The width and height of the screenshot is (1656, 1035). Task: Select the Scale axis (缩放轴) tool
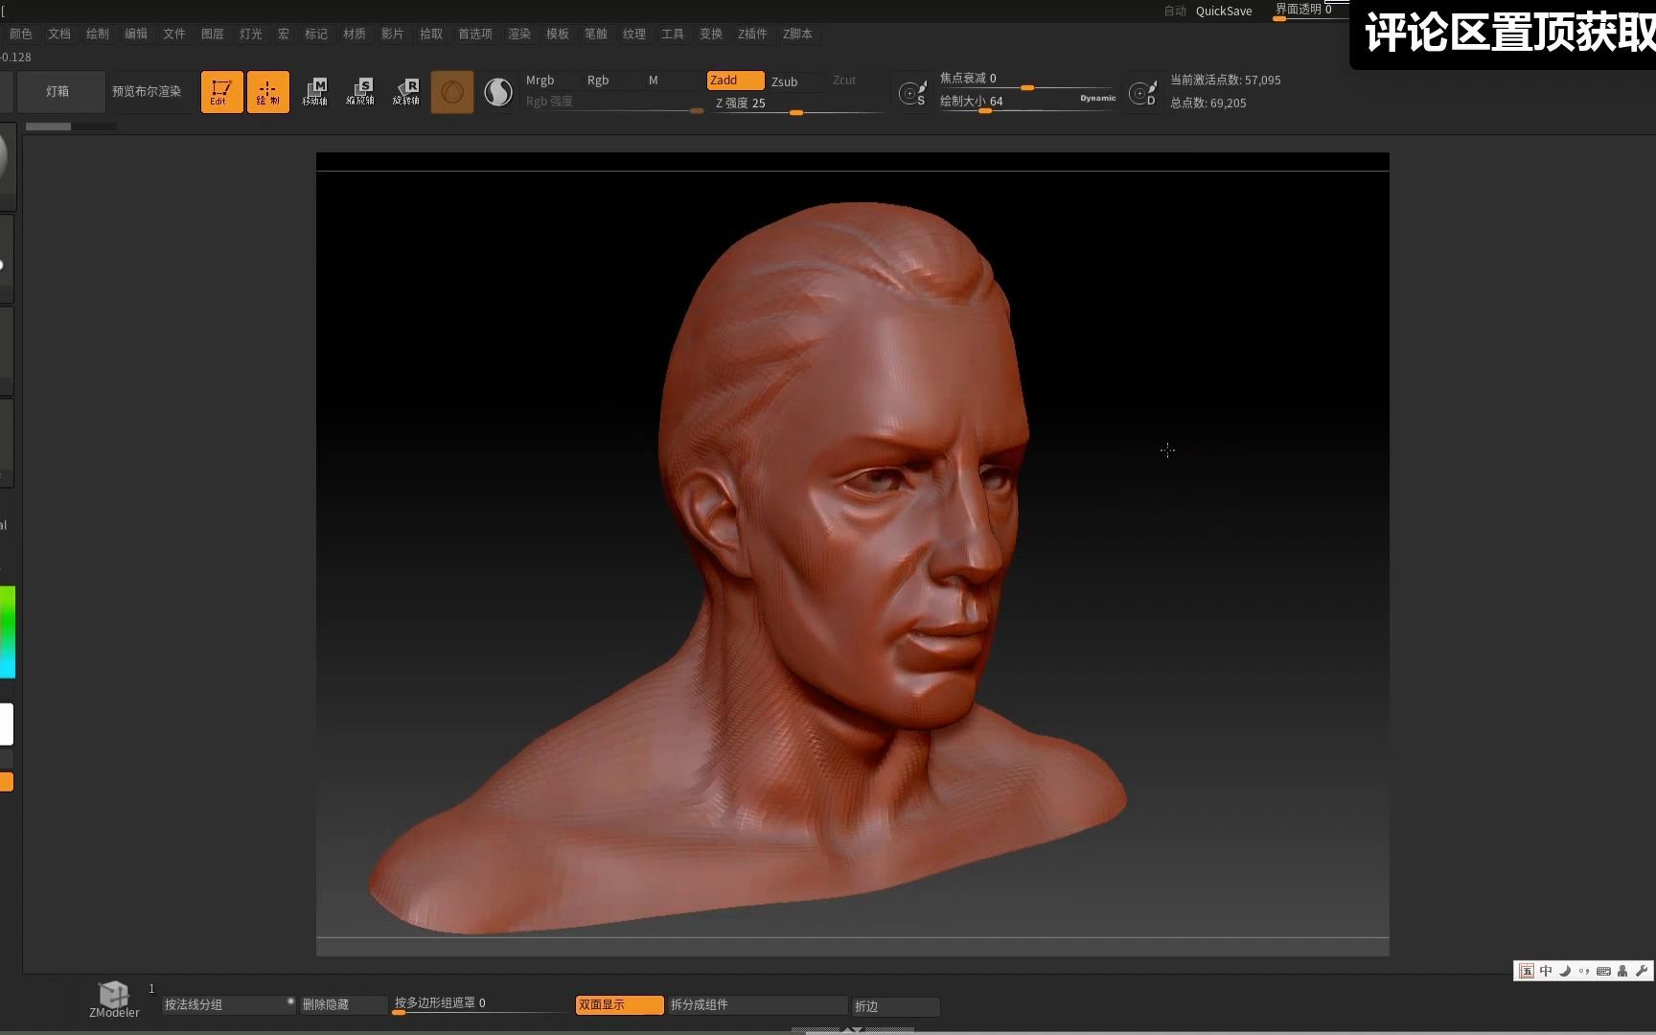pos(361,91)
